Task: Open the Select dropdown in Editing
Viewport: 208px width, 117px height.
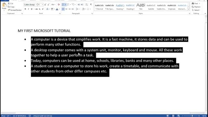Action: pos(196,10)
